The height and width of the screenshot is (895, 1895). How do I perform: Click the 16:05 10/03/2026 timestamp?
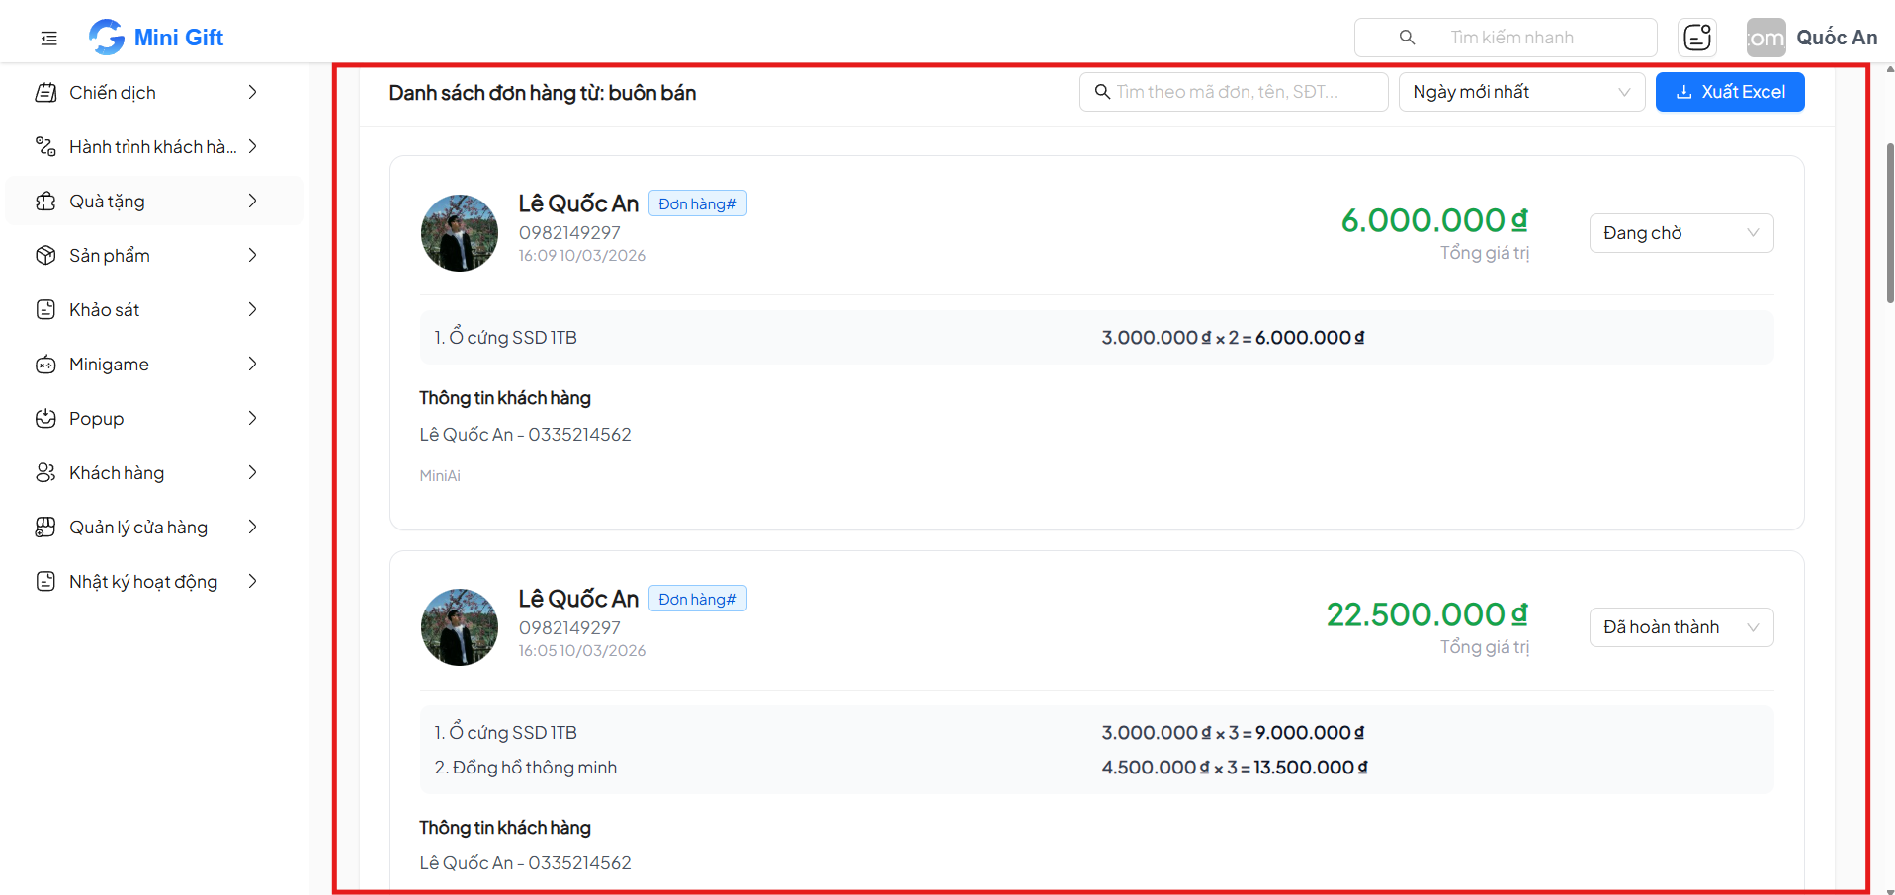[x=582, y=651]
